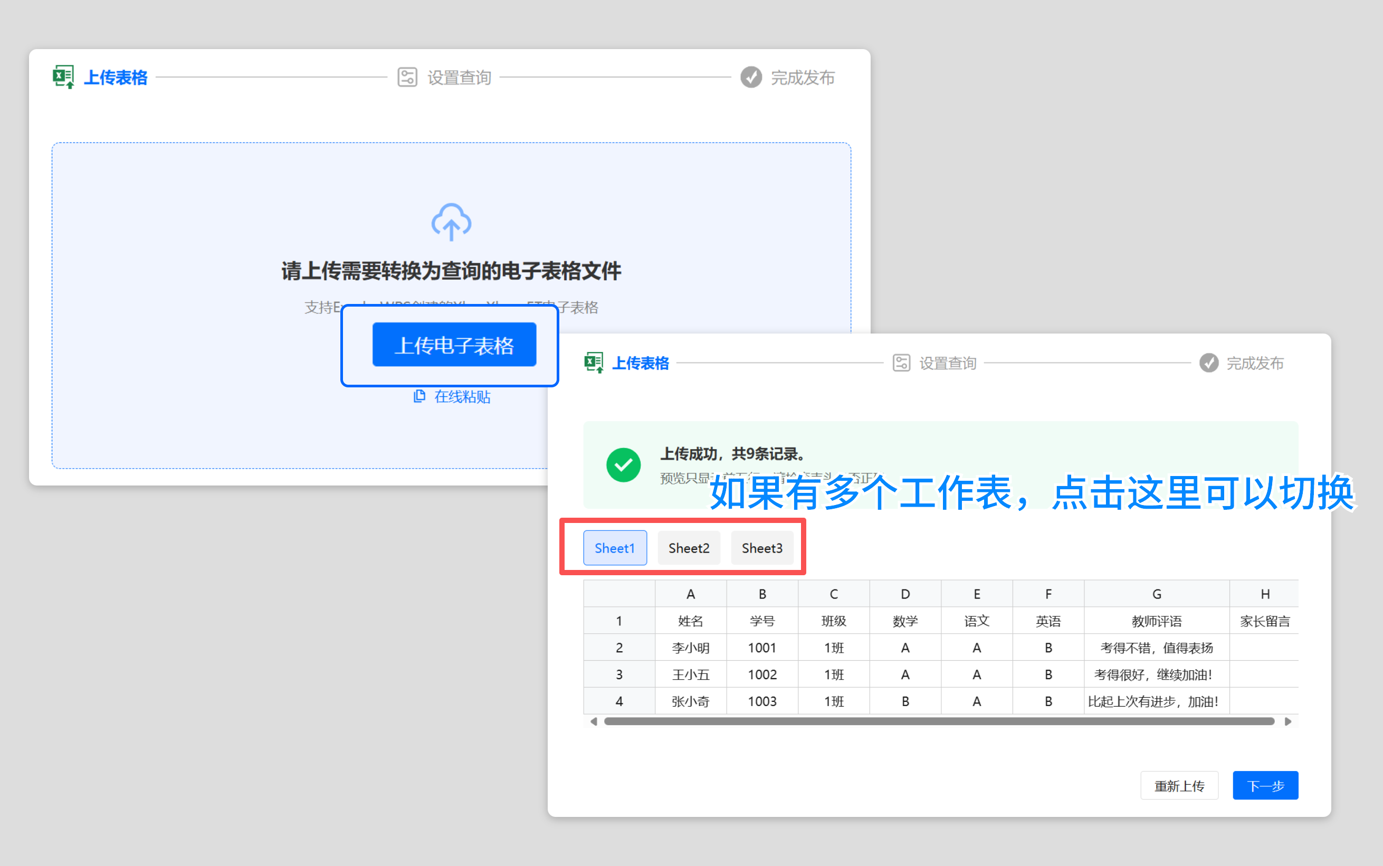Screen dimensions: 1383x866
Task: Click 完成发布 step label in back window
Action: point(803,78)
